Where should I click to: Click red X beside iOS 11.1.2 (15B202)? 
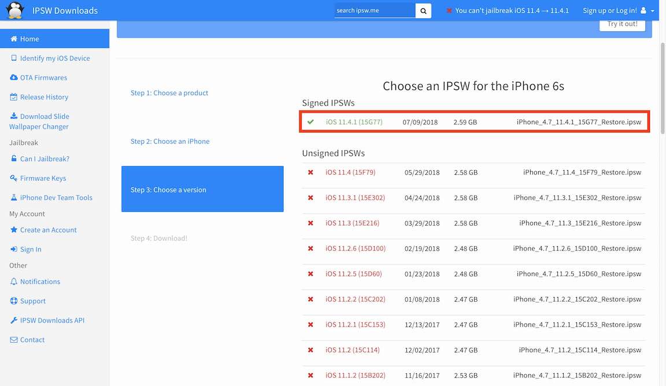tap(310, 376)
